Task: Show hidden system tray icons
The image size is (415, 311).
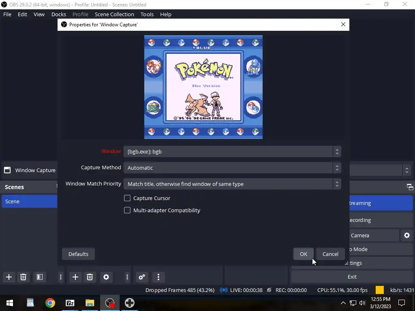Action: tap(343, 303)
